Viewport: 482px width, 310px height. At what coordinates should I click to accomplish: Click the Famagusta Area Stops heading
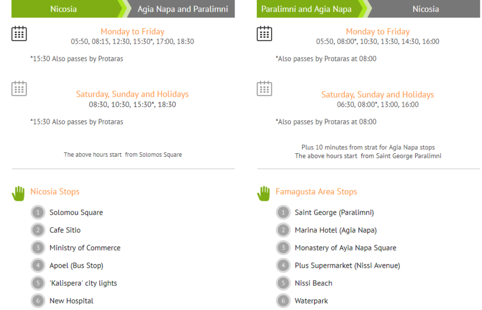pyautogui.click(x=316, y=191)
